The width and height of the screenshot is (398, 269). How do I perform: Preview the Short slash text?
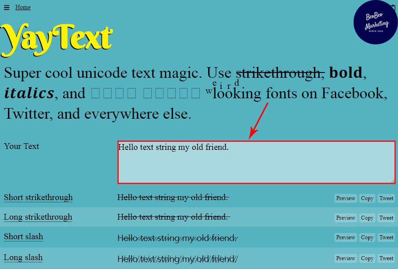[x=346, y=237]
